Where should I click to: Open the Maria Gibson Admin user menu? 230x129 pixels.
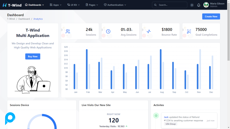click(x=214, y=5)
